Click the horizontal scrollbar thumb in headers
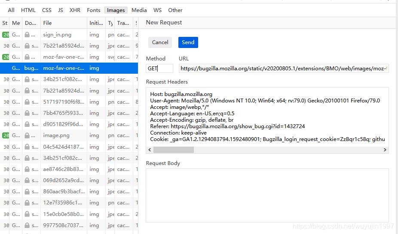Image resolution: width=398 pixels, height=234 pixels. click(x=174, y=150)
